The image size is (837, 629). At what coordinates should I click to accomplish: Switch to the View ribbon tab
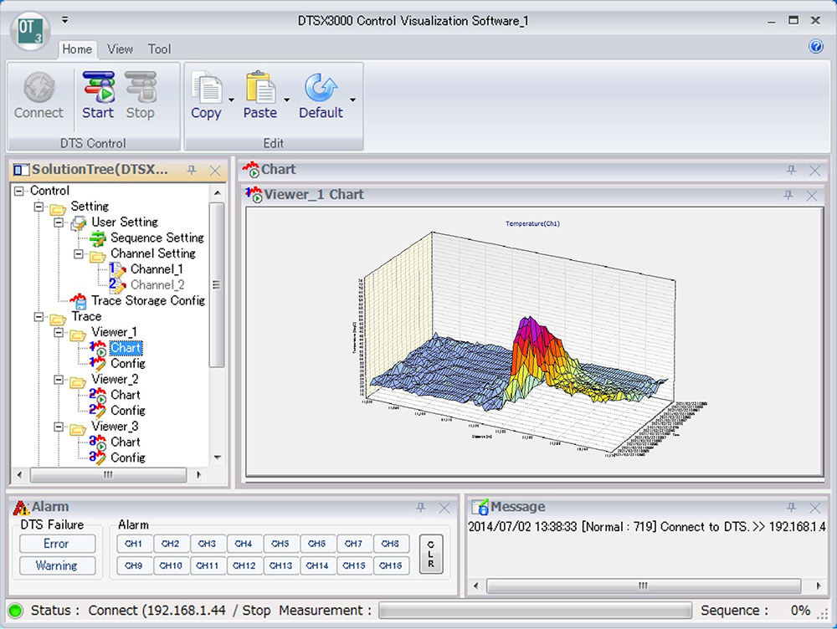120,49
